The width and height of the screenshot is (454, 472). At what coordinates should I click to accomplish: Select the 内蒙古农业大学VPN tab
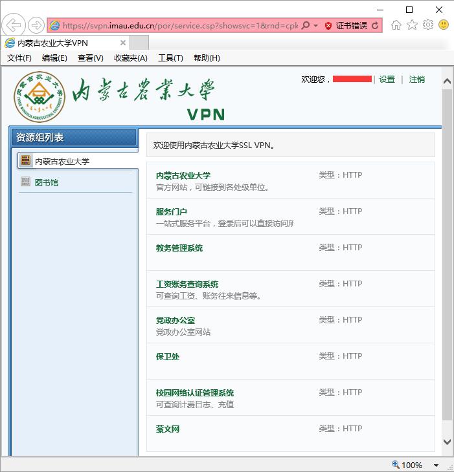click(65, 43)
